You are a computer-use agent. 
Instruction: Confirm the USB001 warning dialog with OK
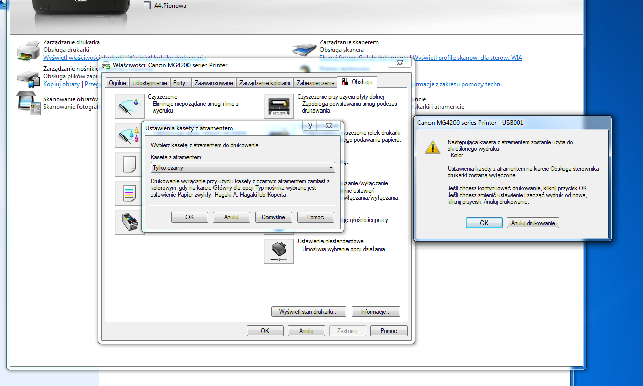[x=484, y=223]
